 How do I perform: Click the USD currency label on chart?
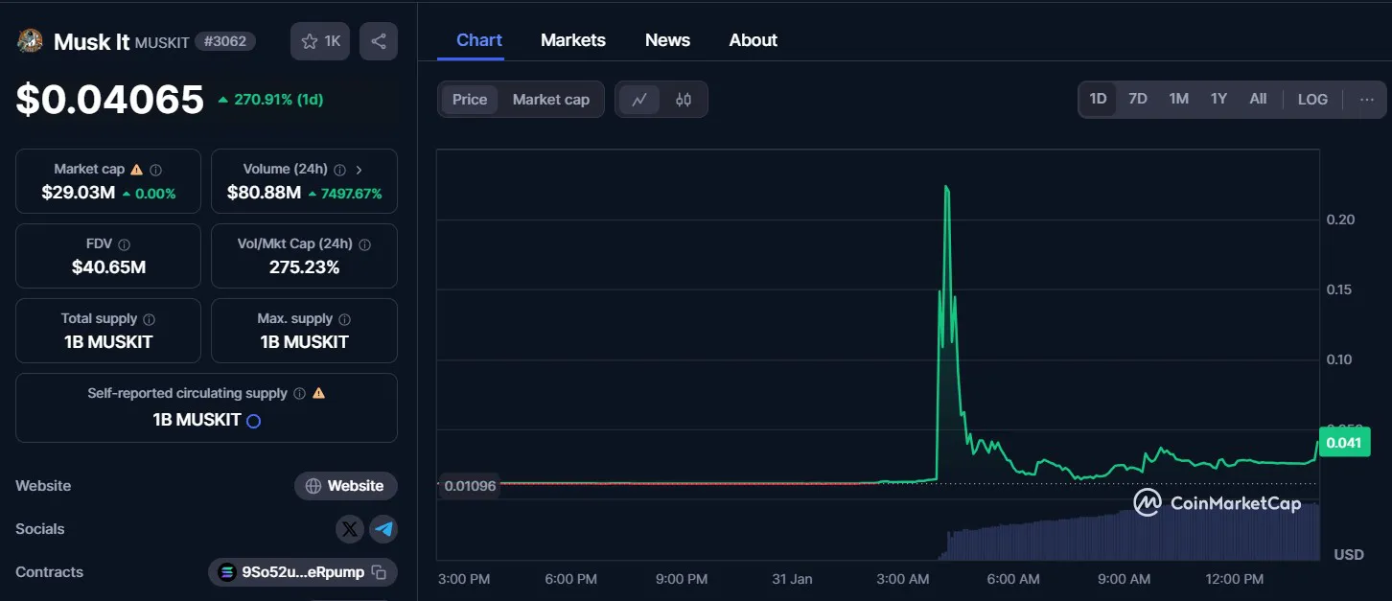point(1349,555)
